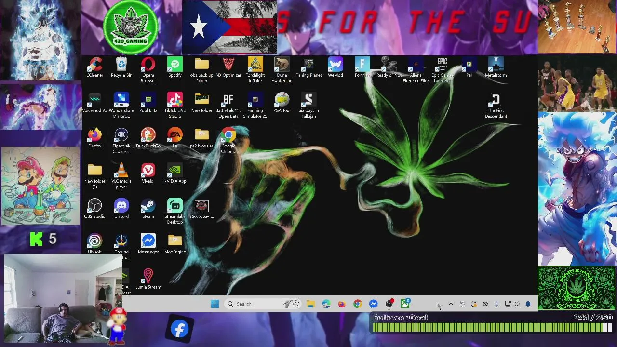Open Wondershare MirrorGo
Viewport: 617px width, 347px height.
coord(121,106)
